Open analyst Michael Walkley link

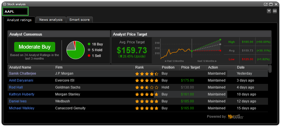click(x=21, y=108)
